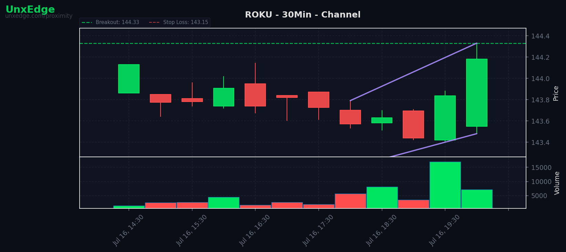Click the Price axis title
This screenshot has height=252, width=566.
pos(556,93)
